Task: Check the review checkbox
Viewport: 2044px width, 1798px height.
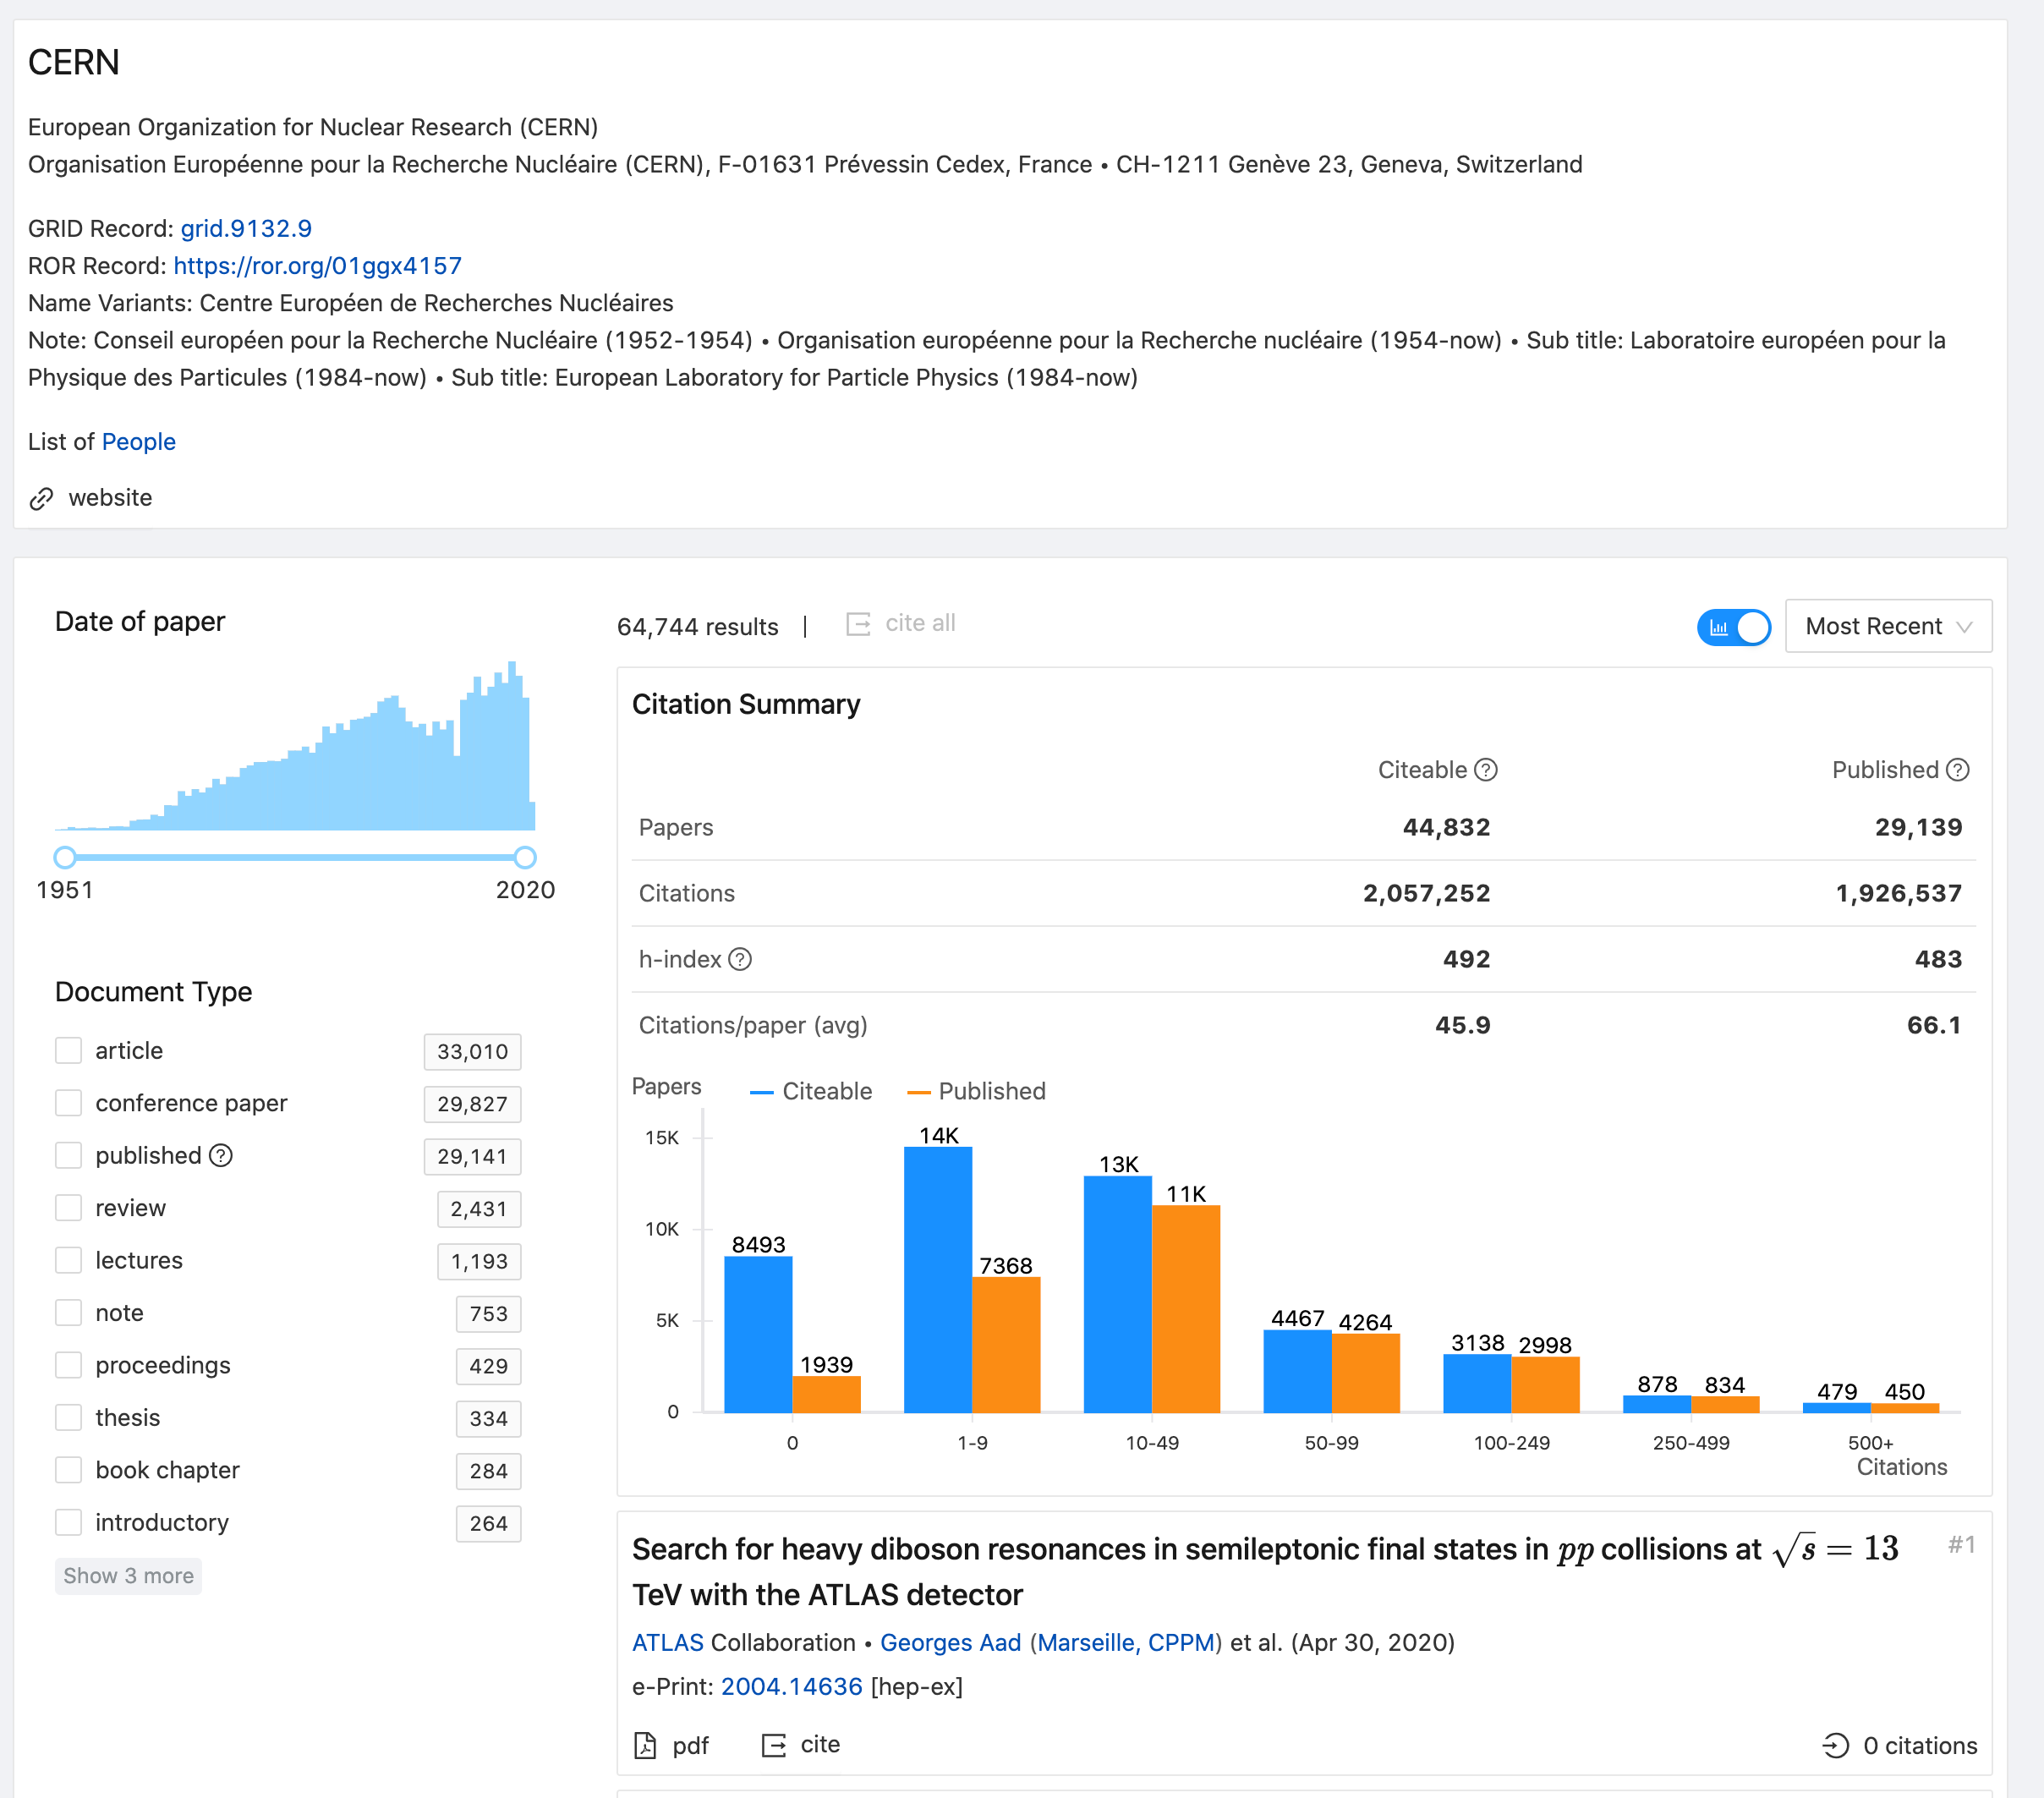Action: pyautogui.click(x=68, y=1208)
